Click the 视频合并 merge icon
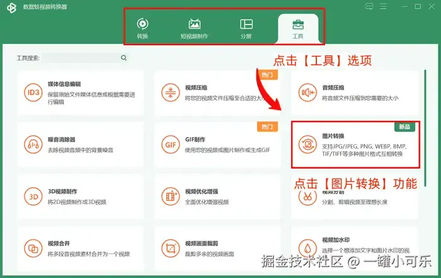The width and height of the screenshot is (441, 278). 33,248
